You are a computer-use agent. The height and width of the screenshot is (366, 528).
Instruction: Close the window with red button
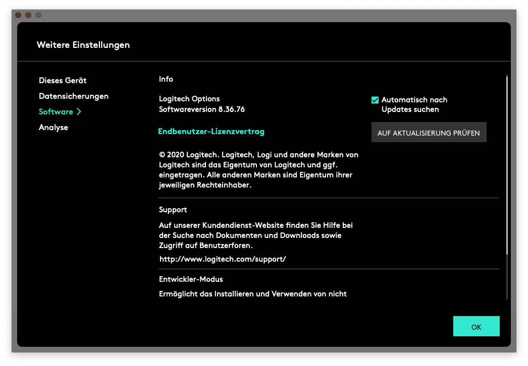coord(18,15)
